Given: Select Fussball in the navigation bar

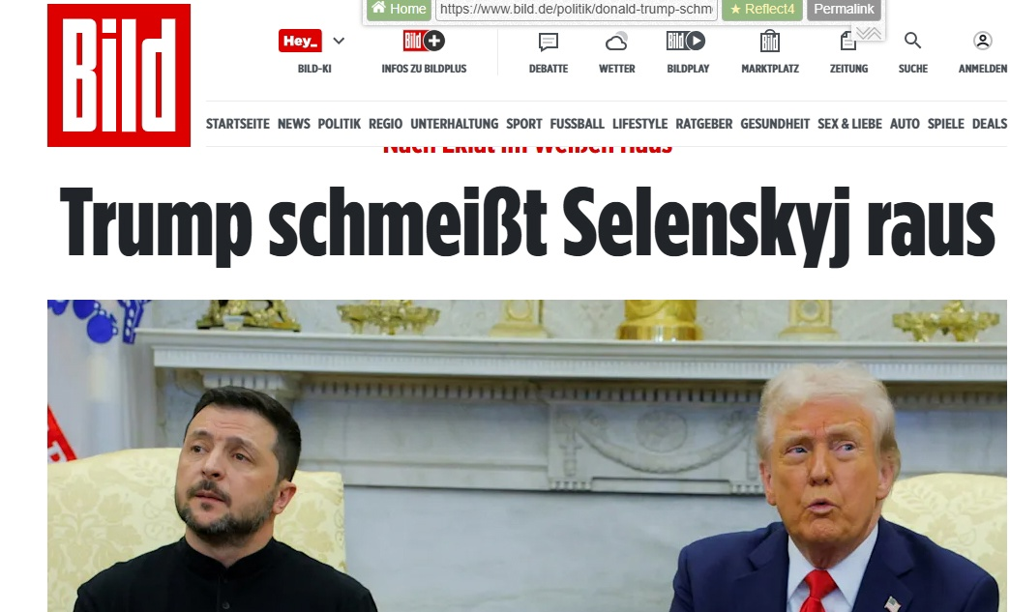Looking at the screenshot, I should [x=578, y=124].
